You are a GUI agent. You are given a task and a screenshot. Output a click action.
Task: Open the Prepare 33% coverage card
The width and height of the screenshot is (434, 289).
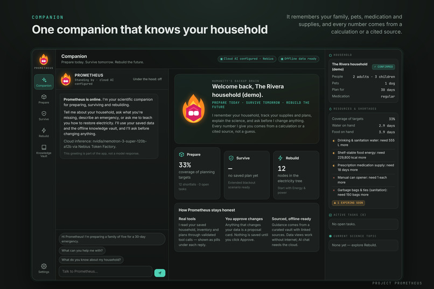[198, 173]
